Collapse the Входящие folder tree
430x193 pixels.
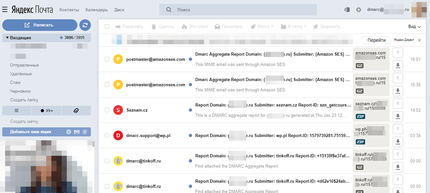(x=7, y=38)
